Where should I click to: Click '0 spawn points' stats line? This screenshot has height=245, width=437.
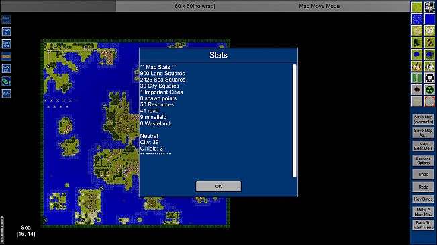(158, 98)
